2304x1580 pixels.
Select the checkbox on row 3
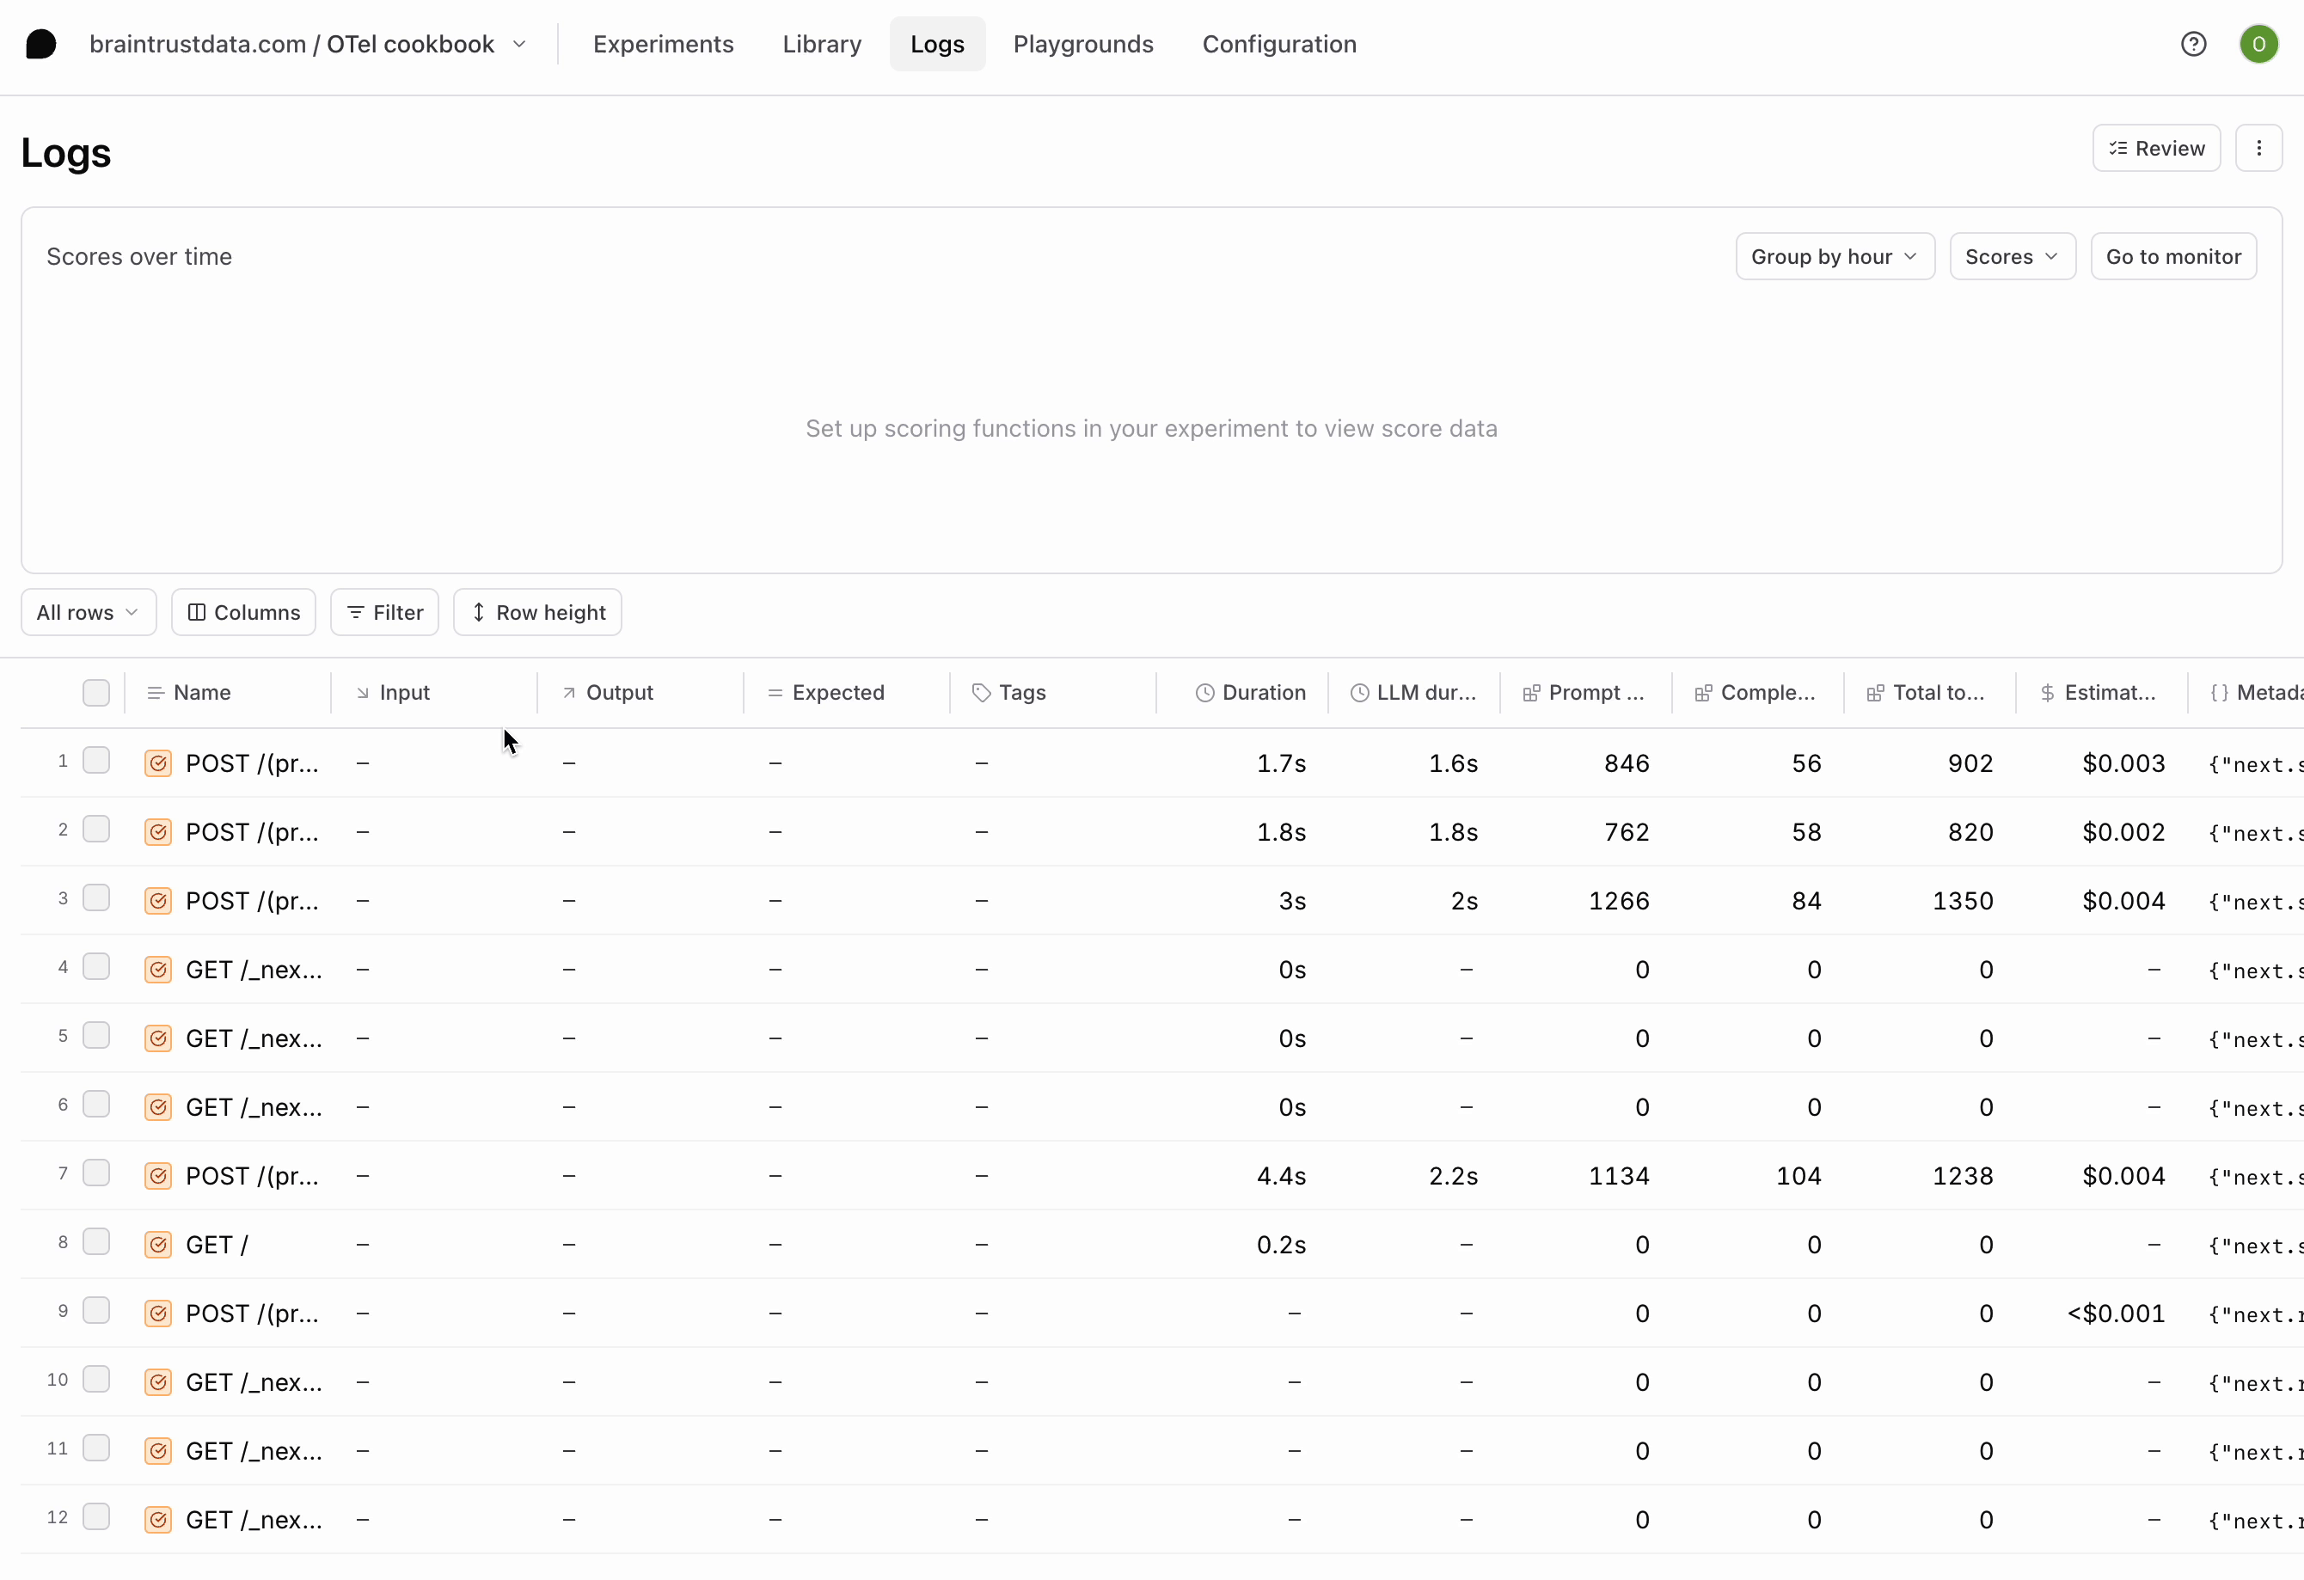(96, 897)
